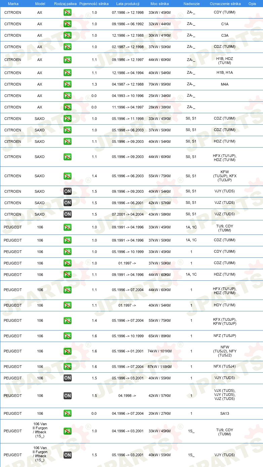Click the PB icon for SAXO 1.0 33kW / 45KM
The height and width of the screenshot is (467, 263).
coord(68,119)
